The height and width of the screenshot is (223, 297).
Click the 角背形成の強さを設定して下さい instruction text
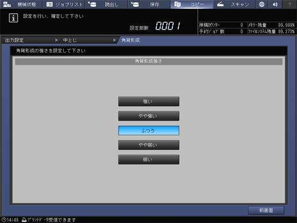(51, 51)
